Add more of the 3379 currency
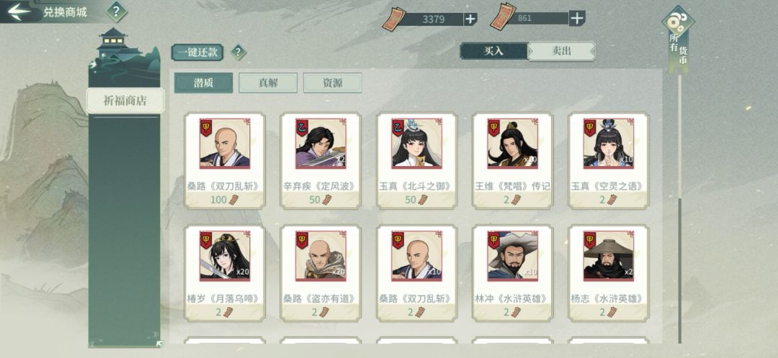Screen dimensions: 778x358 pos(470,19)
